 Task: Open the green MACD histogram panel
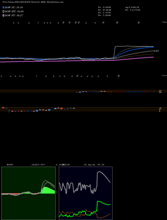[28, 193]
